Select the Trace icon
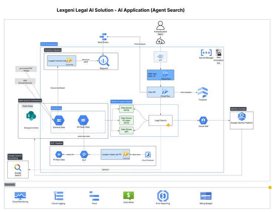The width and height of the screenshot is (275, 212). click(x=94, y=196)
